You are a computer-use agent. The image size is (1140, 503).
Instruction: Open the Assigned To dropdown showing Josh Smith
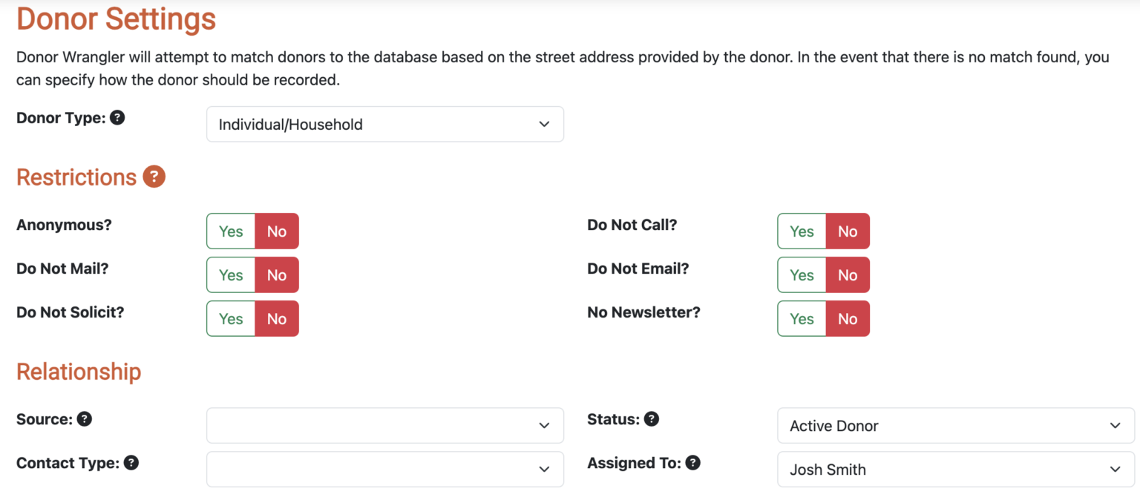954,469
